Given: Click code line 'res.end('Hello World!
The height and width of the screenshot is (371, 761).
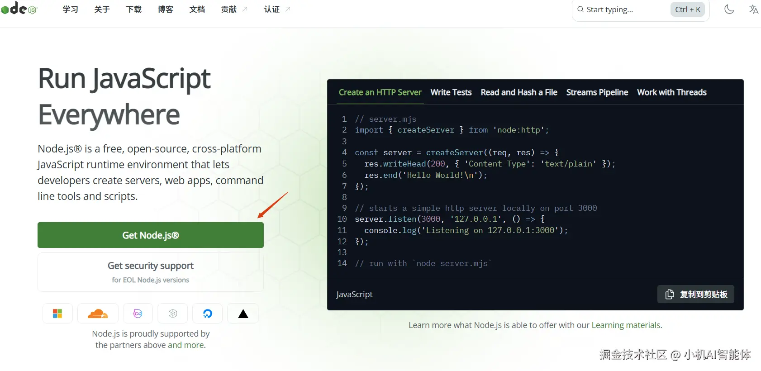Looking at the screenshot, I should [x=426, y=175].
